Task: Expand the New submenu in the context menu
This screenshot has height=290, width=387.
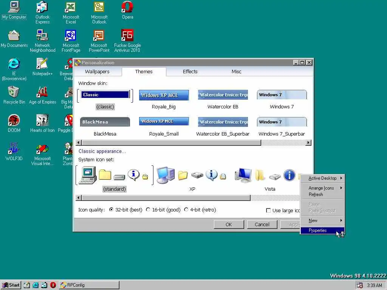Action: tap(322, 221)
